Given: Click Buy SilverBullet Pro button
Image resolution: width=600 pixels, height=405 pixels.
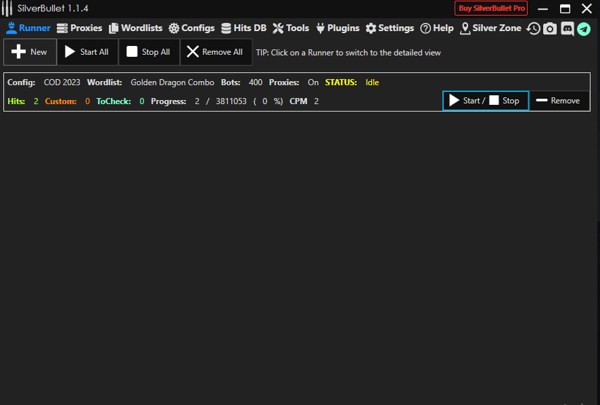Looking at the screenshot, I should pyautogui.click(x=491, y=8).
